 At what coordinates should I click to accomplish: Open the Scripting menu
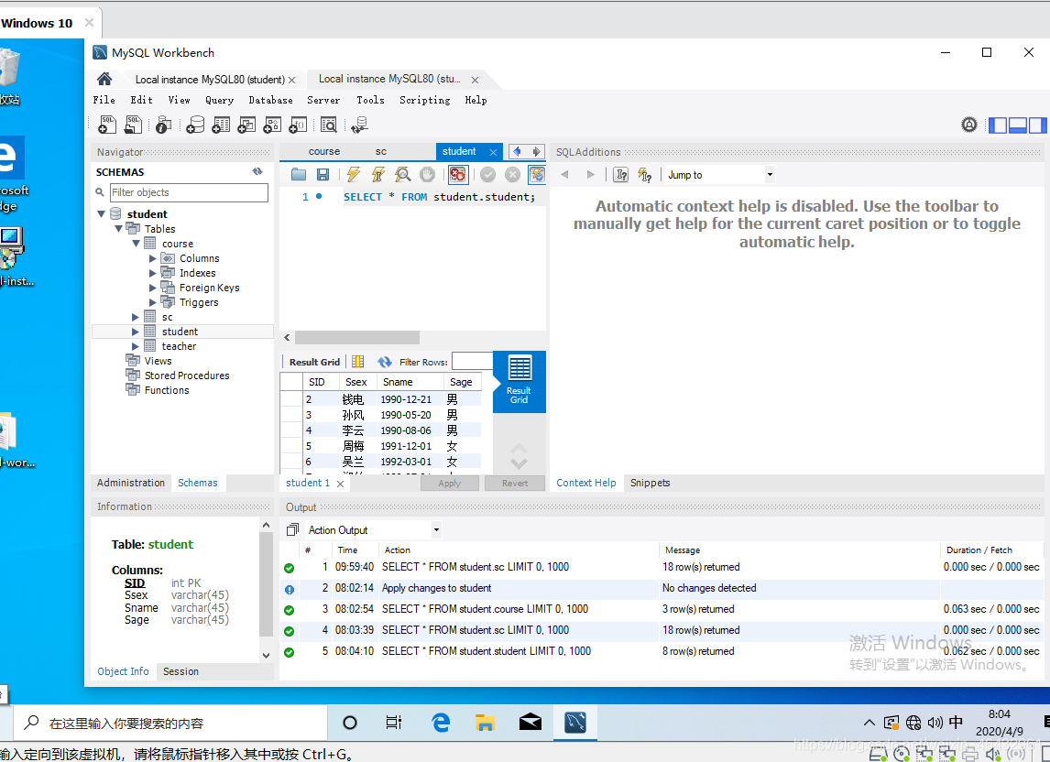point(424,100)
